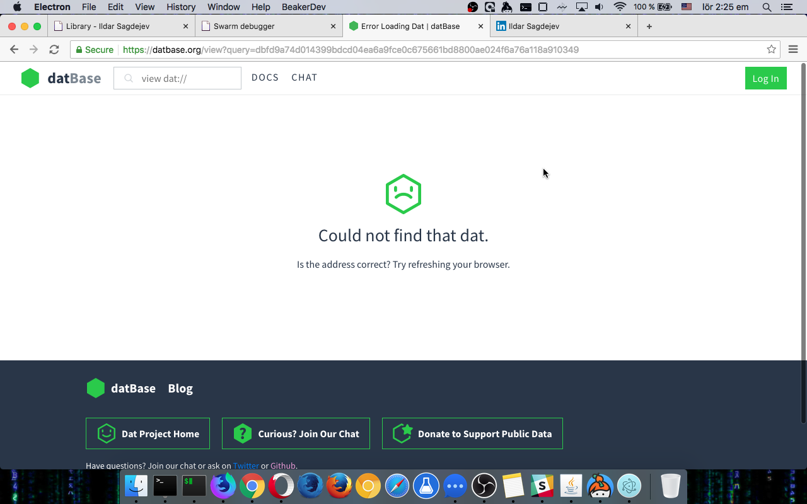Screen dimensions: 807x504
Task: Open the Twitter link in the footer
Action: pos(246,466)
